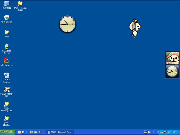Open the My Computer desktop icon

click(7, 5)
